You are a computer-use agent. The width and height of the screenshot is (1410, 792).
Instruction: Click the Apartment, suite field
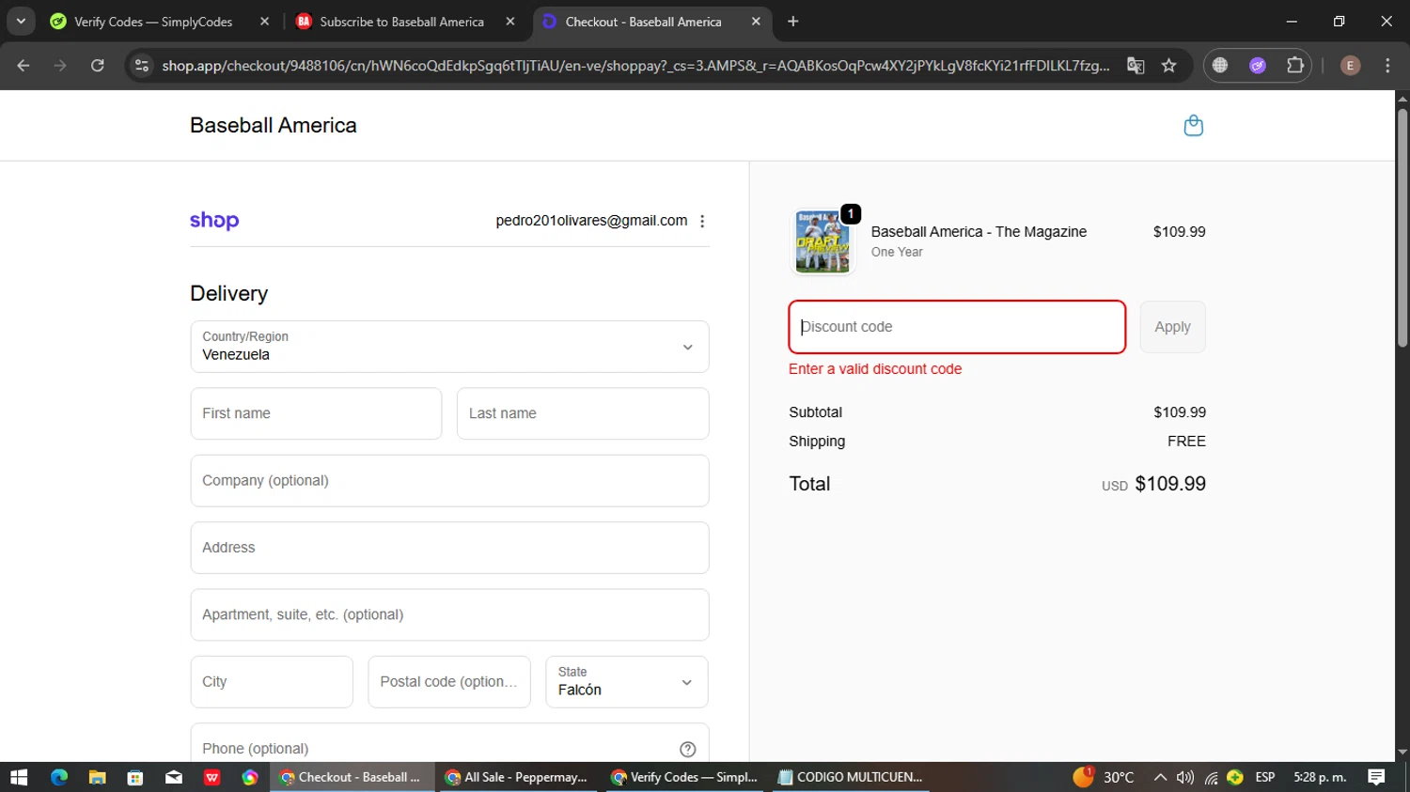coord(449,614)
